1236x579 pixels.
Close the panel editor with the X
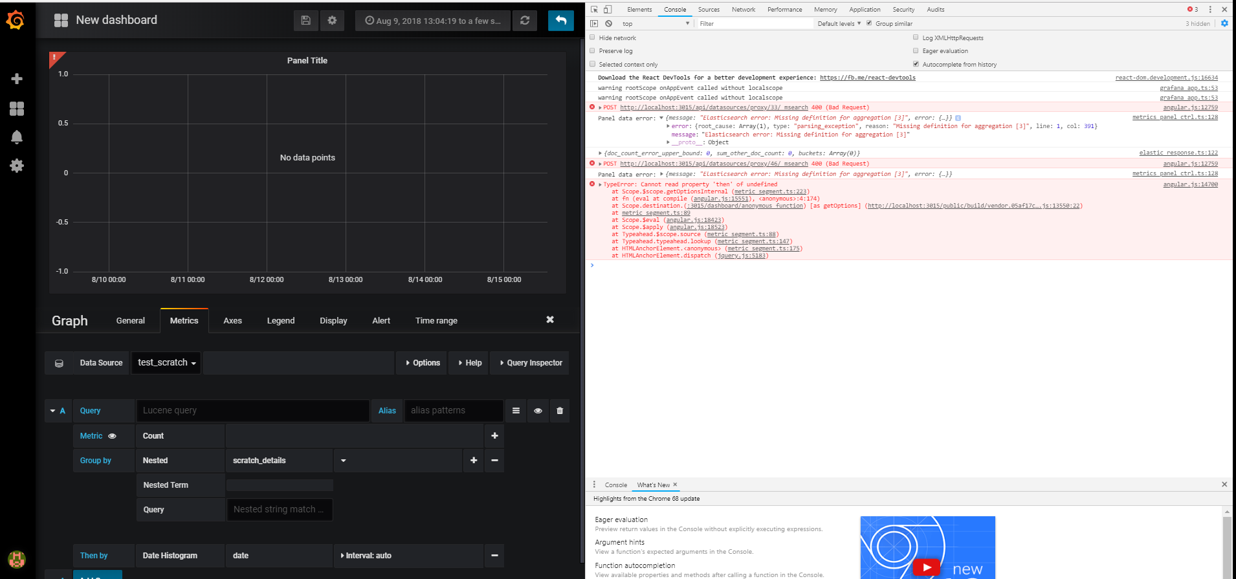[x=550, y=320]
